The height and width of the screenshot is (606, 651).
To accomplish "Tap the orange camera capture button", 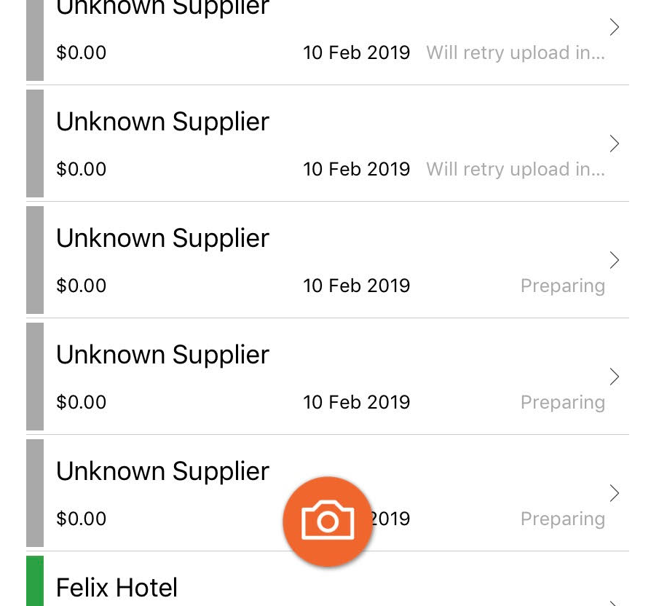I will tap(328, 522).
